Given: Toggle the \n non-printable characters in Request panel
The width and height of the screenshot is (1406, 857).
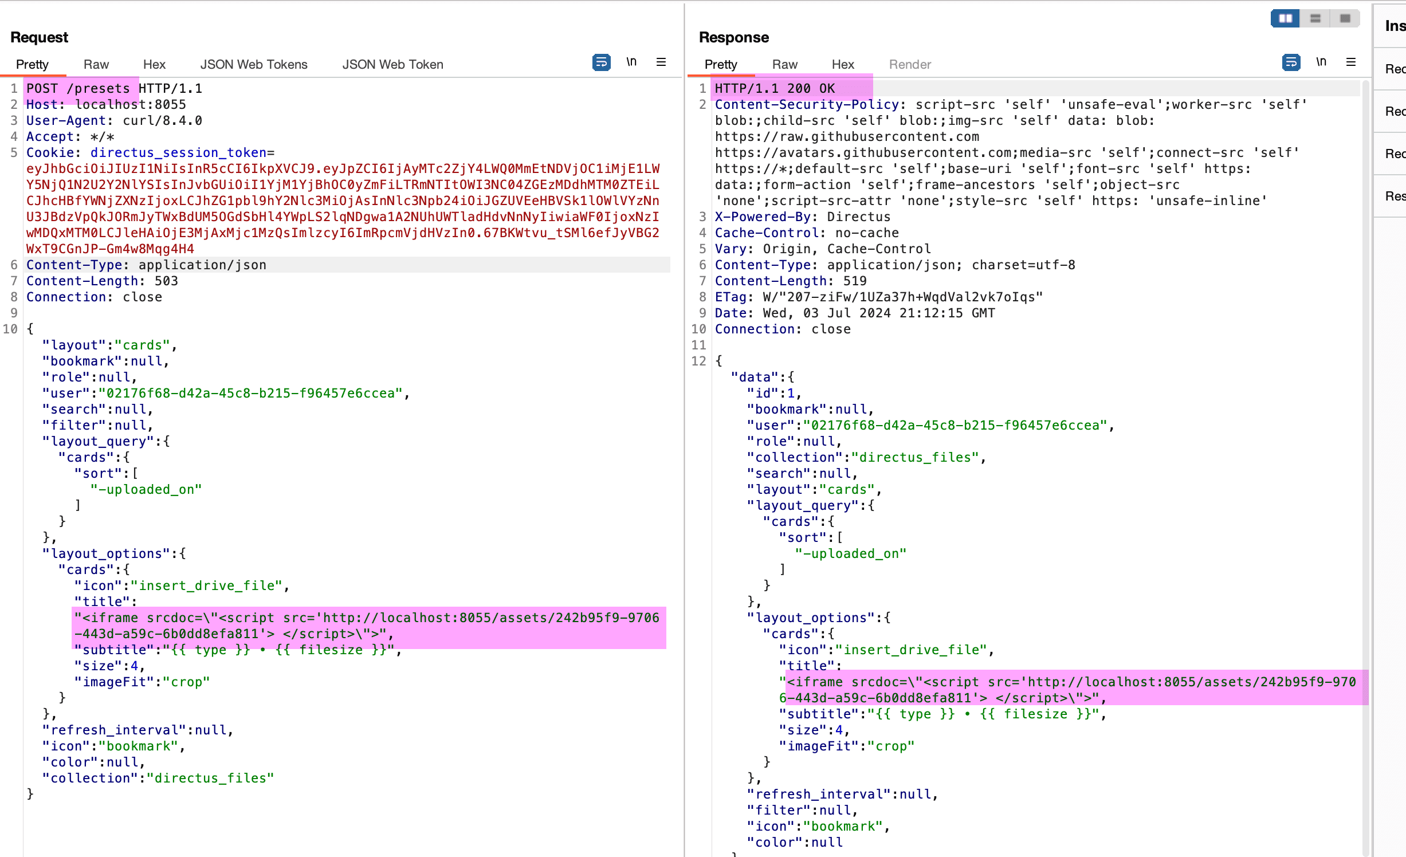Looking at the screenshot, I should coord(631,62).
